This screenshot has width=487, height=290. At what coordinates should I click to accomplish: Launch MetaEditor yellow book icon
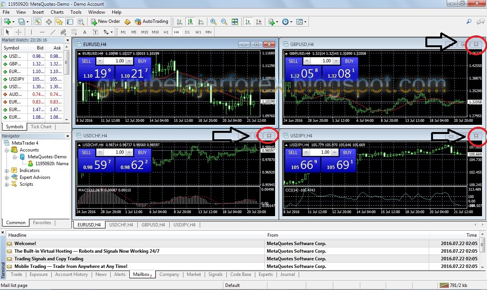point(127,22)
